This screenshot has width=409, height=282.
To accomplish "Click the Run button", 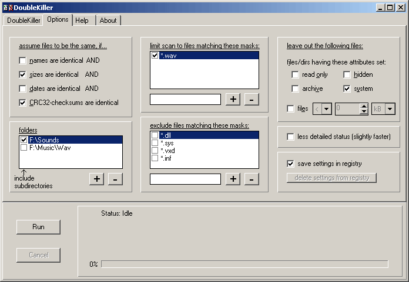I will 38,227.
